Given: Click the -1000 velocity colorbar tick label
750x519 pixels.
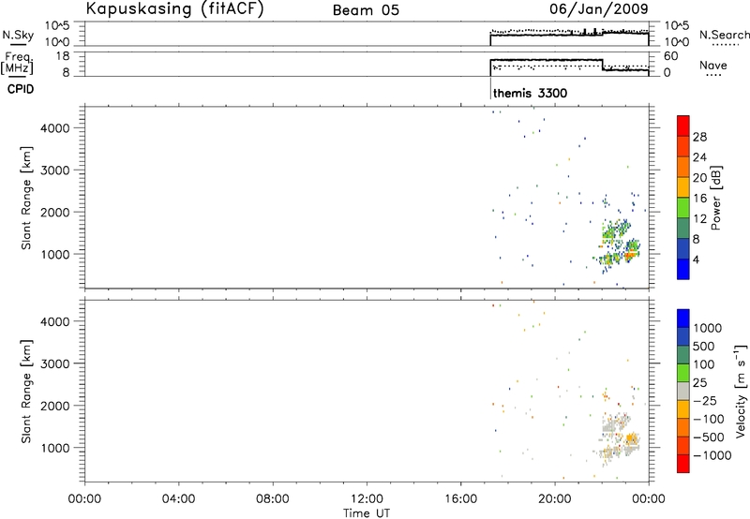Looking at the screenshot, I should click(712, 455).
